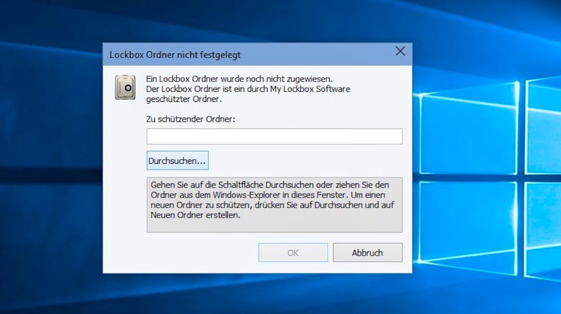
Task: Click the greyed-out OK button
Action: [x=293, y=253]
